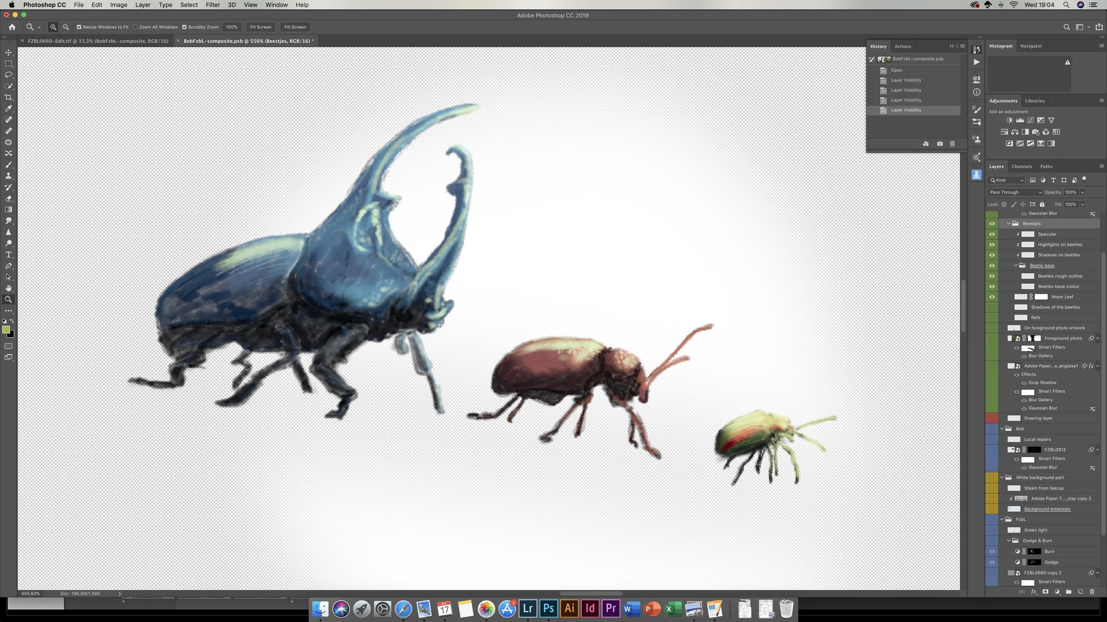Uncheck Resize Windows to Fit

tap(79, 27)
